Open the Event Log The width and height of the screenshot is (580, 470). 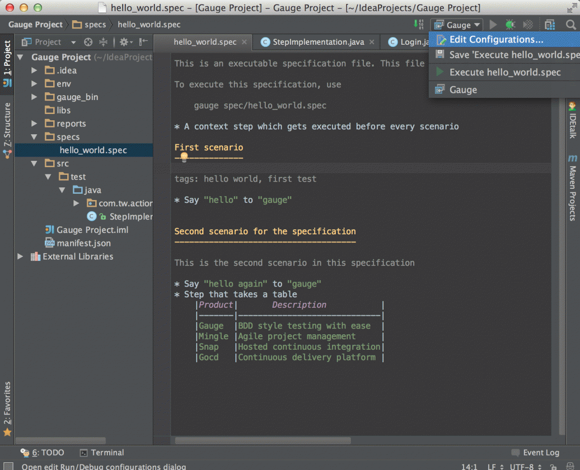click(x=536, y=453)
